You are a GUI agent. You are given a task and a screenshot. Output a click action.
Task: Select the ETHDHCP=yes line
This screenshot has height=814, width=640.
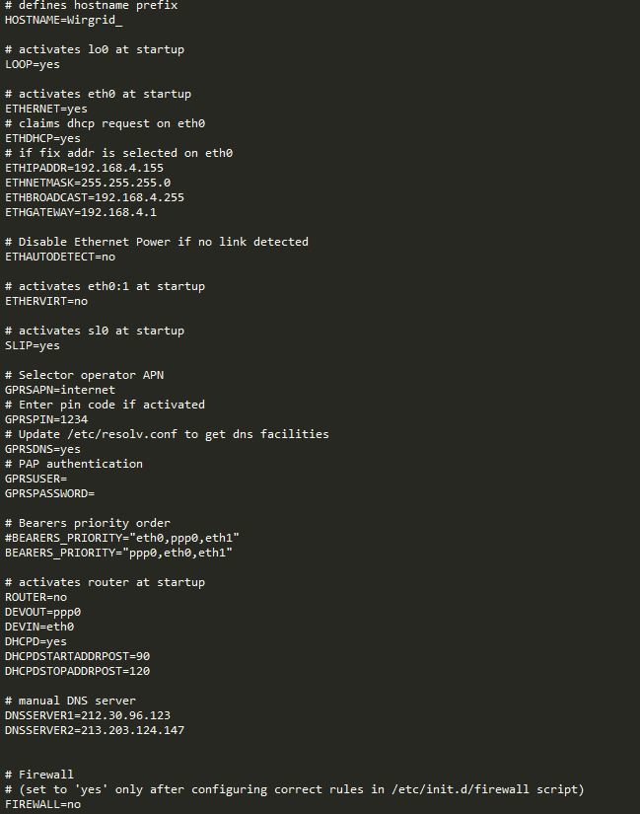[42, 138]
